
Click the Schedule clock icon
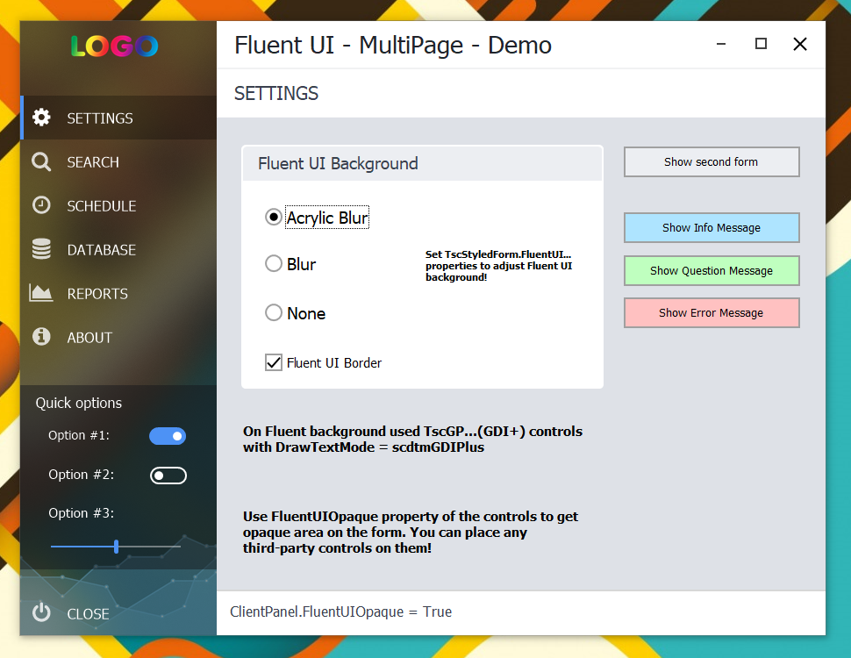point(41,205)
